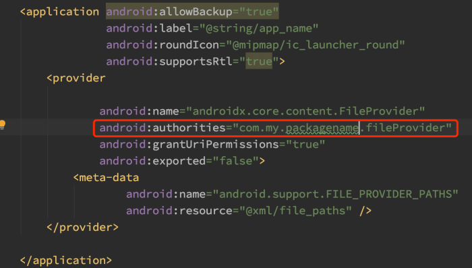Click the closing provider tag

click(x=83, y=227)
